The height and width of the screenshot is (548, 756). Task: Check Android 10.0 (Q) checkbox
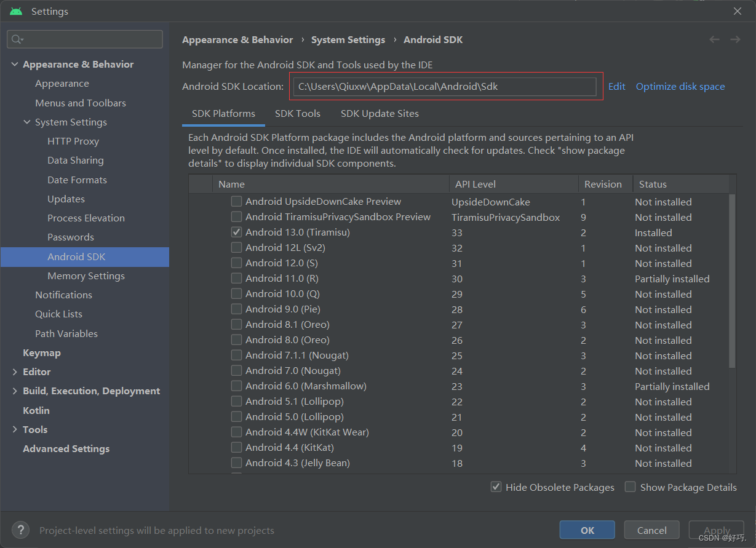[236, 293]
